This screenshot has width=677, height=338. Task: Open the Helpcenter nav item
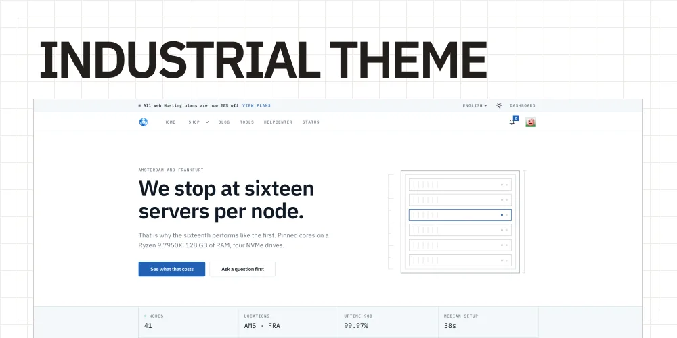tap(278, 122)
